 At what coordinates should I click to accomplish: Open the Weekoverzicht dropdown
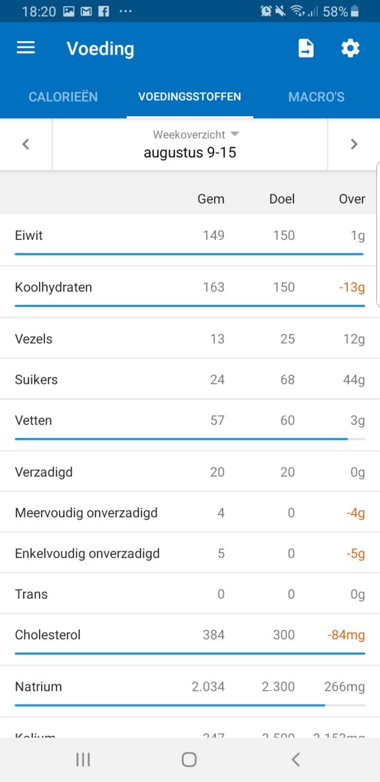point(190,134)
